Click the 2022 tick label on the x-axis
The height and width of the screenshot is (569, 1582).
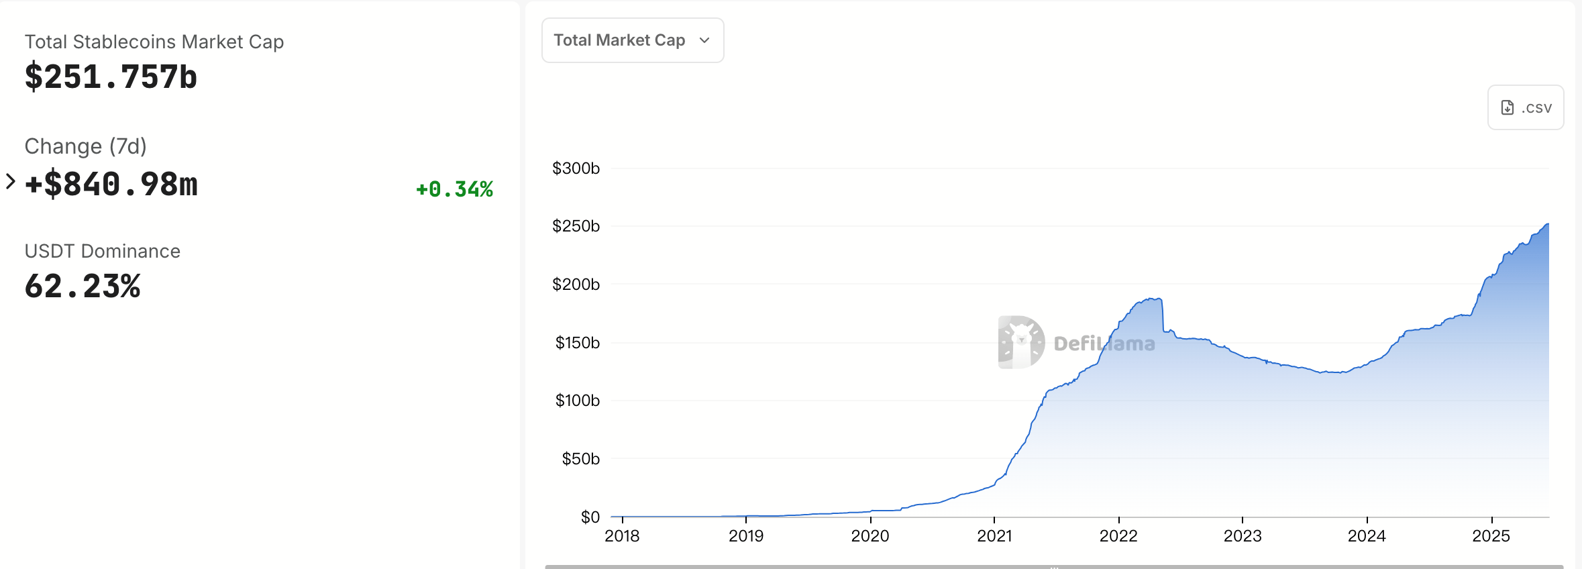[x=1118, y=536]
